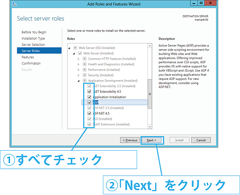The width and height of the screenshot is (240, 195).
Task: Select the highlighted ASP row text
Action: click(x=96, y=102)
